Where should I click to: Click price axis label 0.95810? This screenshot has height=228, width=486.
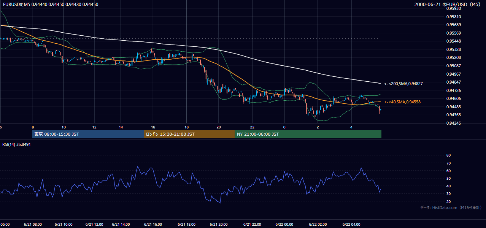click(454, 17)
